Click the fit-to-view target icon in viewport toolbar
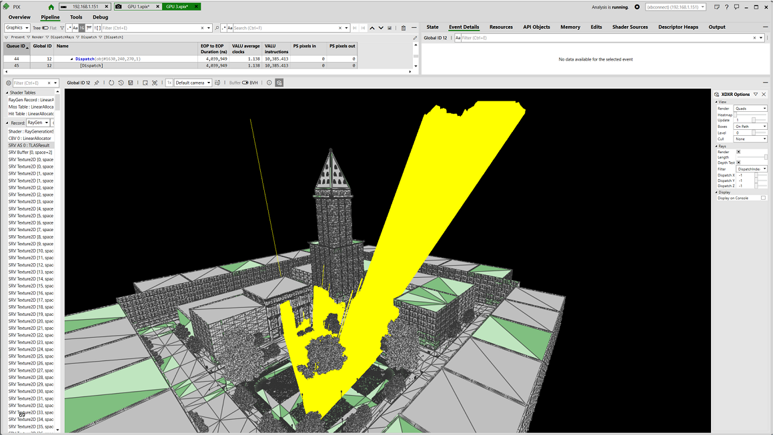 pyautogui.click(x=155, y=83)
